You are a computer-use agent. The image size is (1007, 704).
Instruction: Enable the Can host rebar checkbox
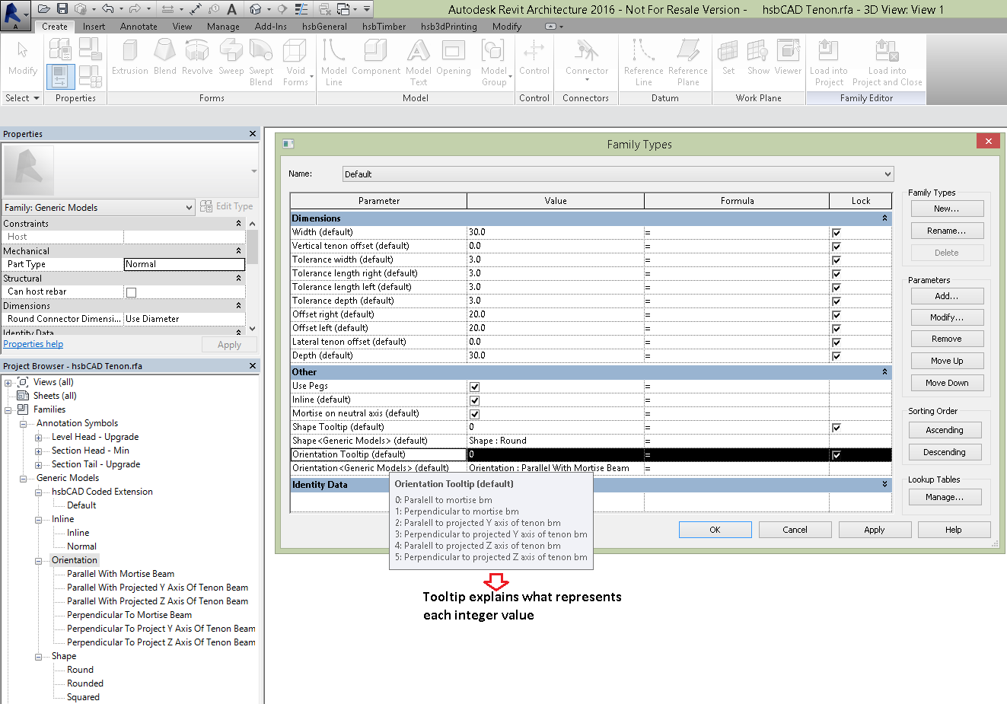pos(129,291)
